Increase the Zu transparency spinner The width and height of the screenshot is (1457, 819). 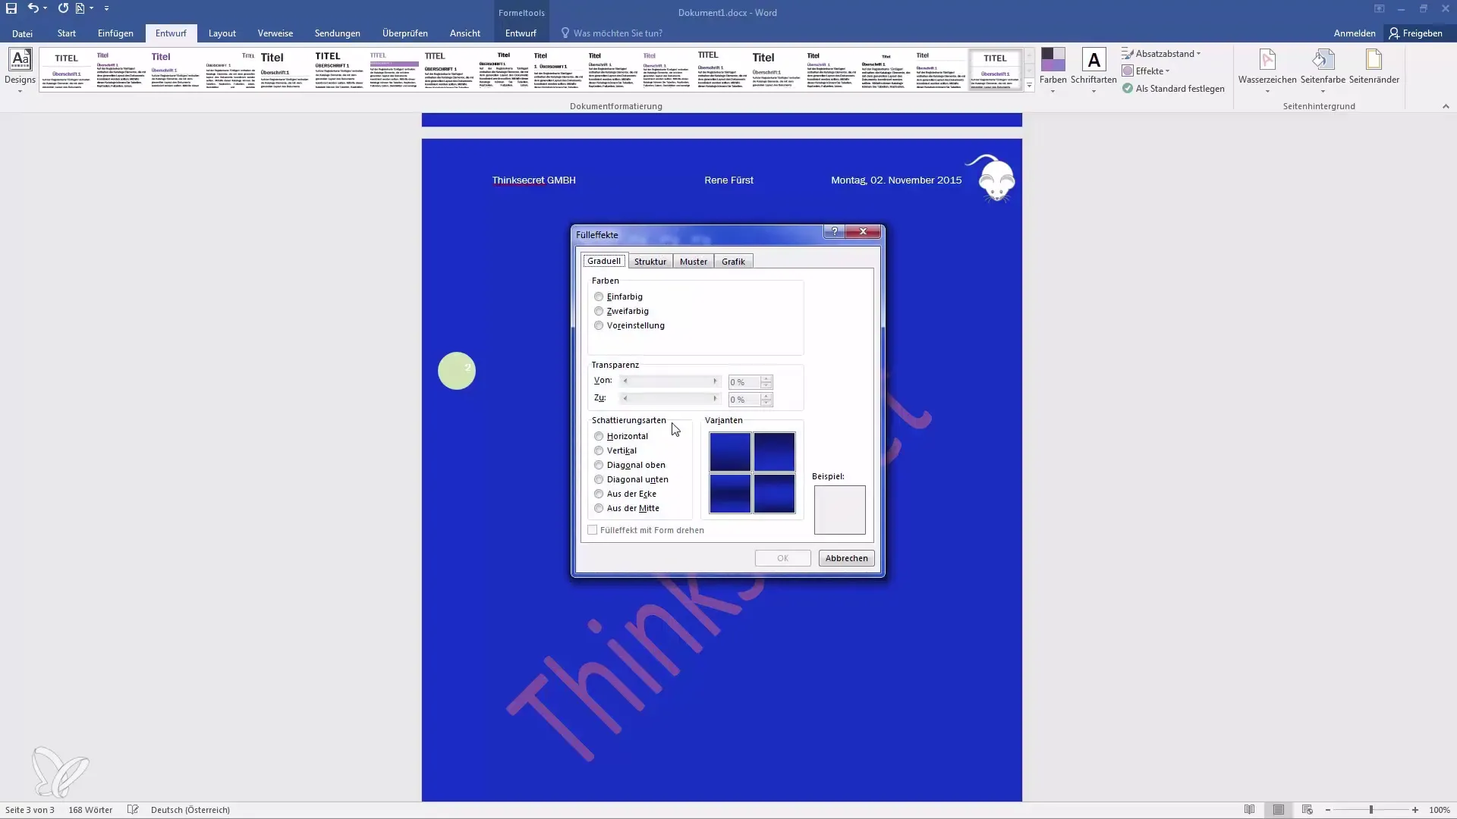[x=766, y=396]
